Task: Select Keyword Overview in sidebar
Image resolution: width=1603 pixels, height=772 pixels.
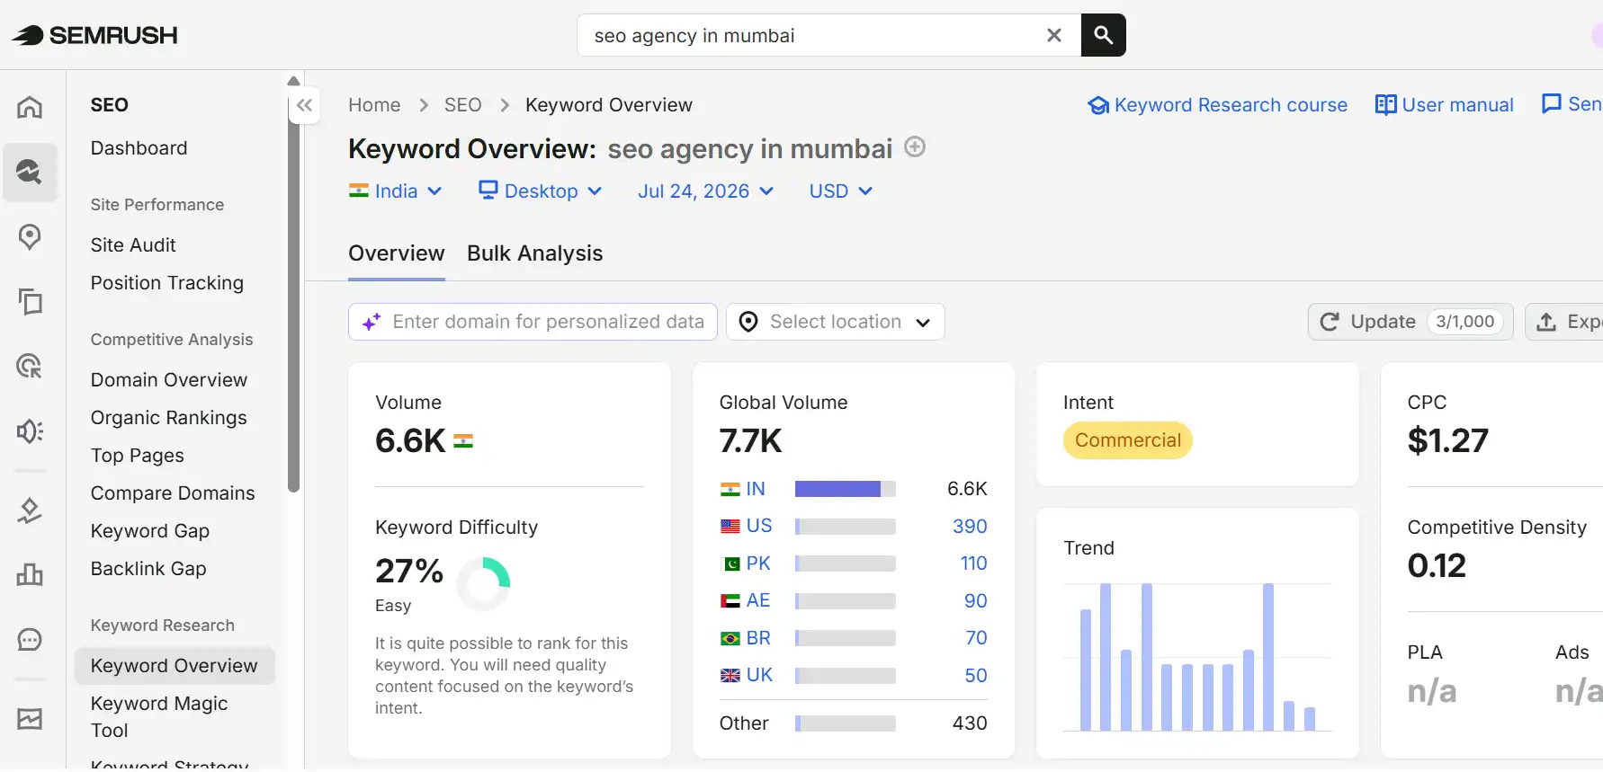Action: point(175,666)
